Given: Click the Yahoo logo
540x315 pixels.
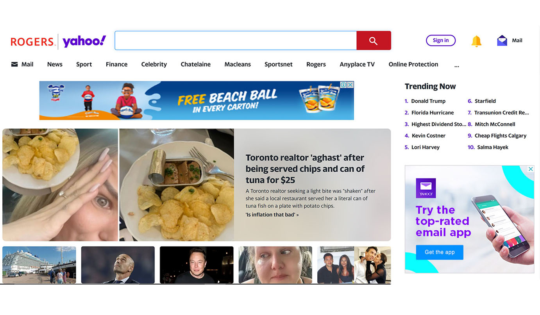Looking at the screenshot, I should [x=84, y=41].
